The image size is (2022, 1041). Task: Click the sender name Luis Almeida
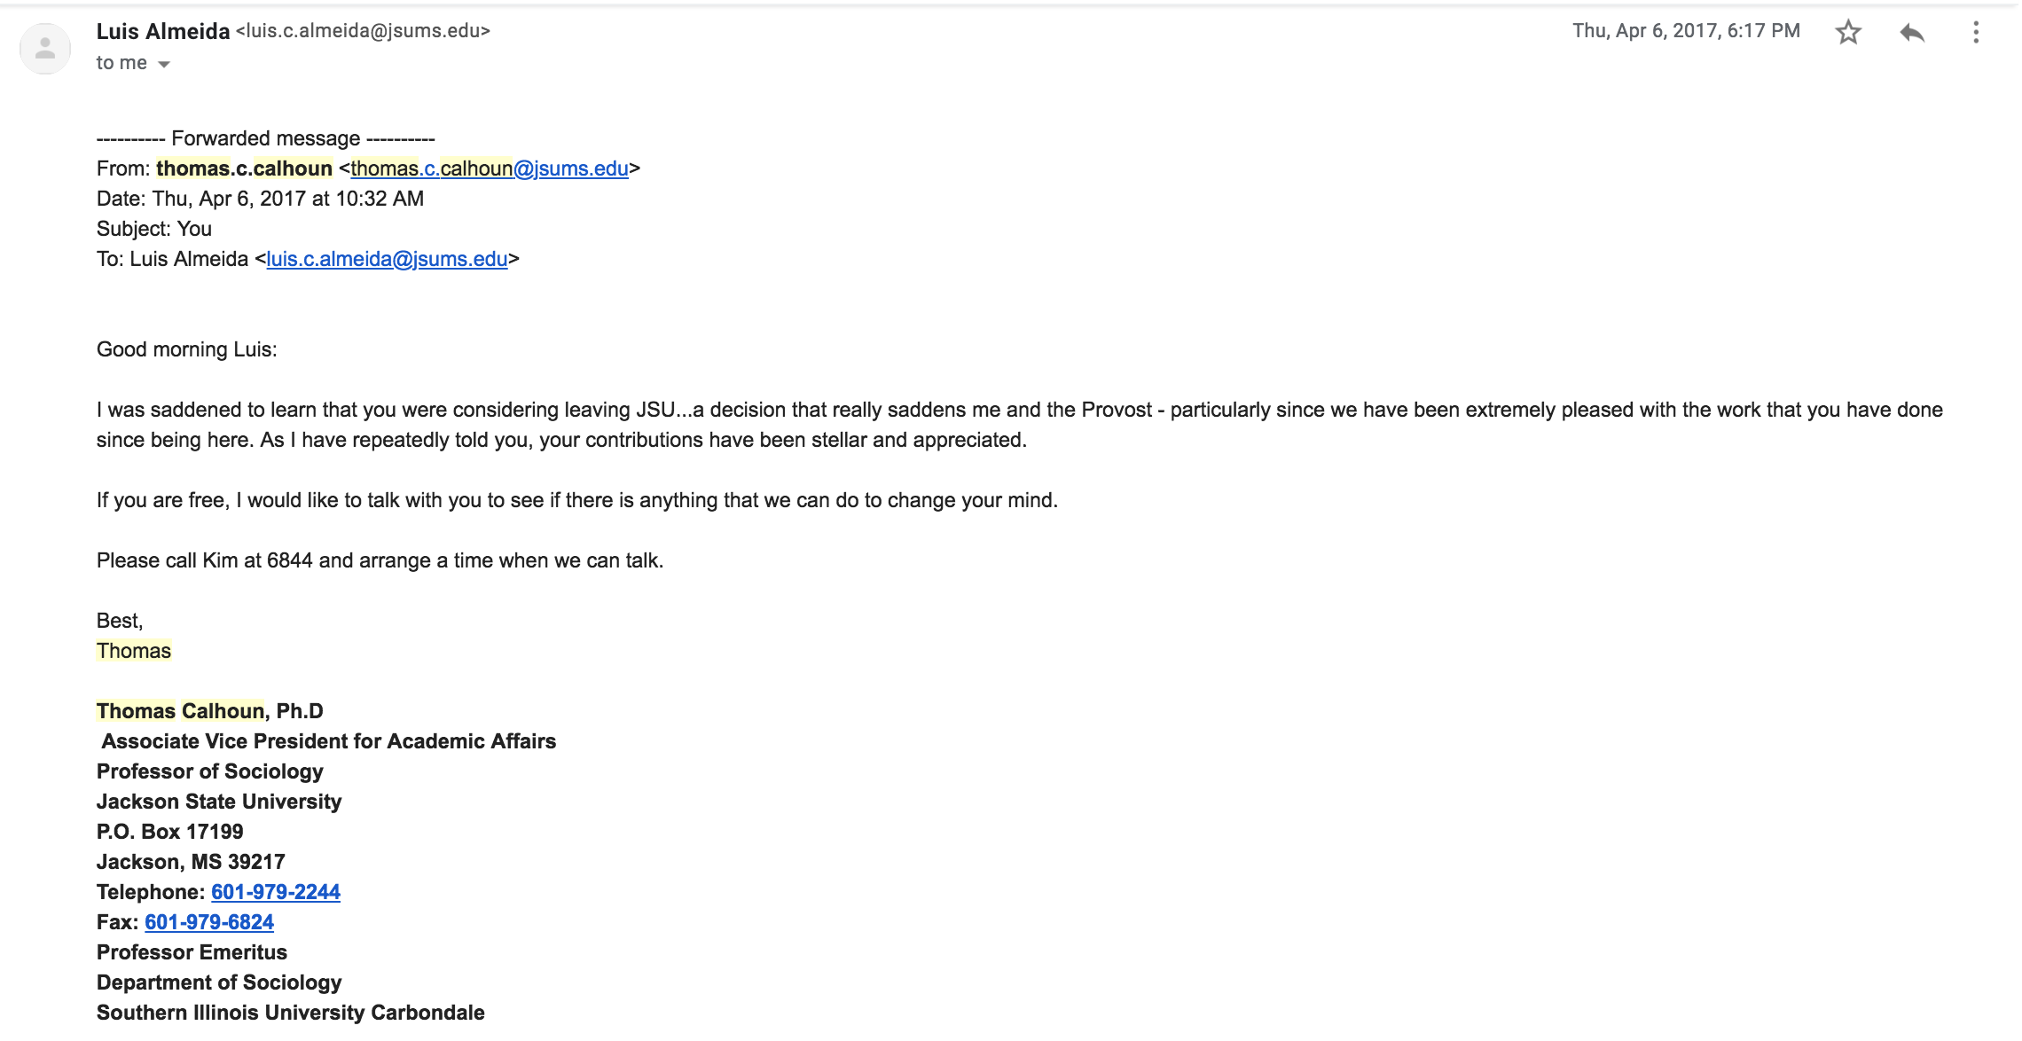pyautogui.click(x=163, y=31)
